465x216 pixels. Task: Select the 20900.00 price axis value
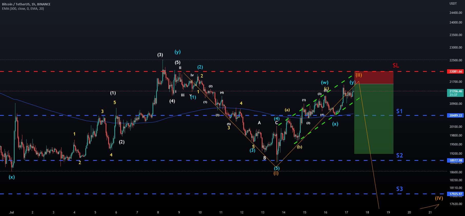coord(456,104)
